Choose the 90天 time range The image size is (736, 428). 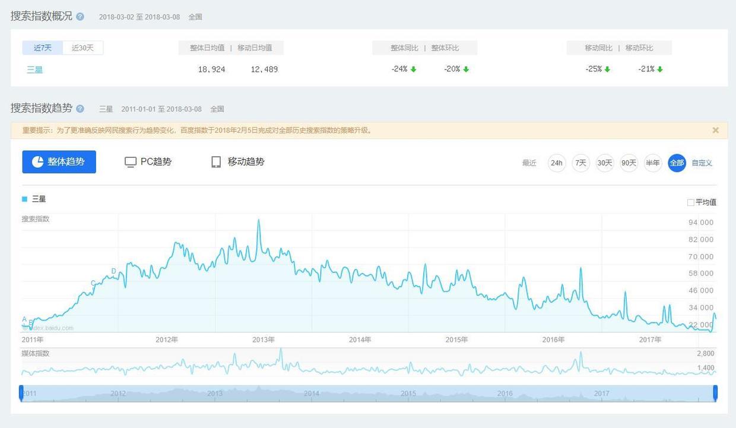click(629, 163)
